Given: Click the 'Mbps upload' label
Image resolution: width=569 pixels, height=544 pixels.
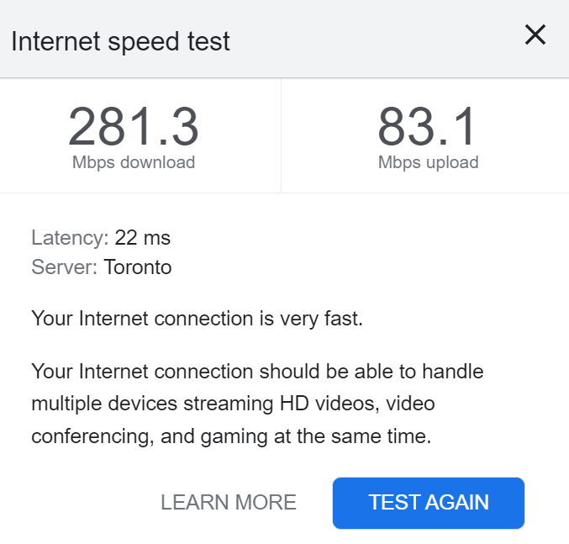Looking at the screenshot, I should point(428,162).
